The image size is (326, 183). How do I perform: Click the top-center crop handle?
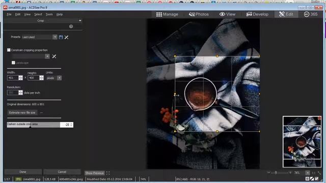click(217, 56)
